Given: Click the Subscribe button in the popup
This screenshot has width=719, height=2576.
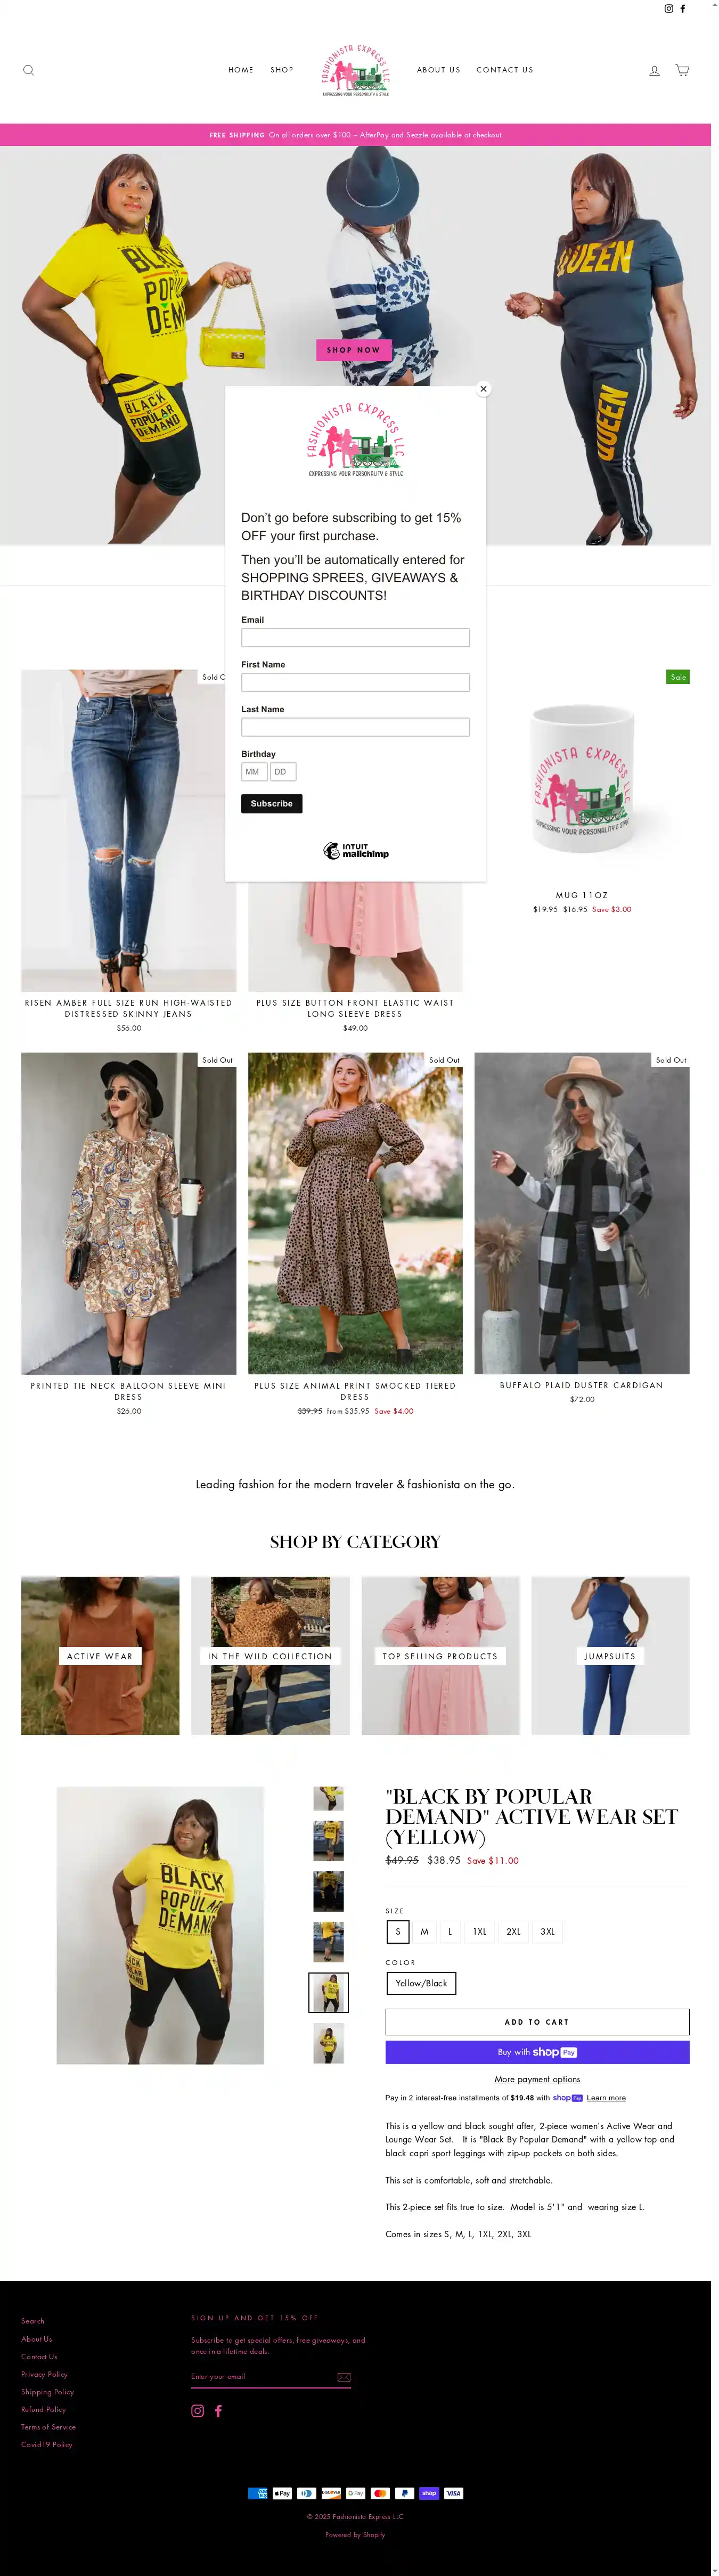Looking at the screenshot, I should click(271, 803).
